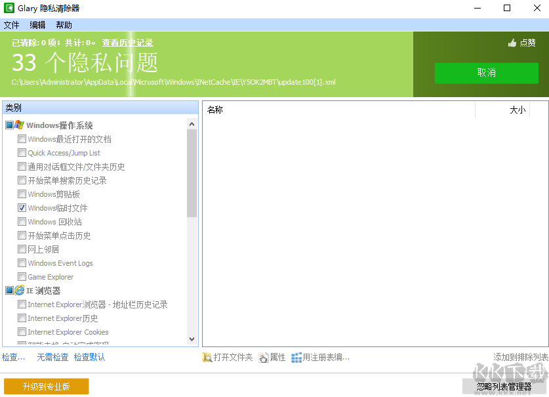Click the thumbs-up 点赞 icon

513,41
